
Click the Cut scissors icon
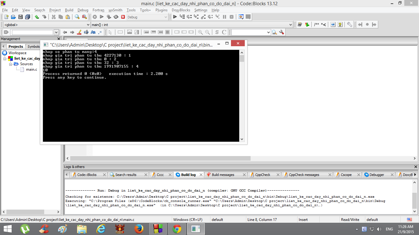click(x=53, y=17)
